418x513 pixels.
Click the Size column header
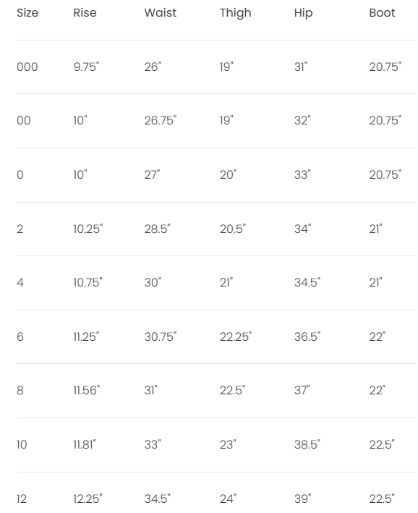[27, 13]
